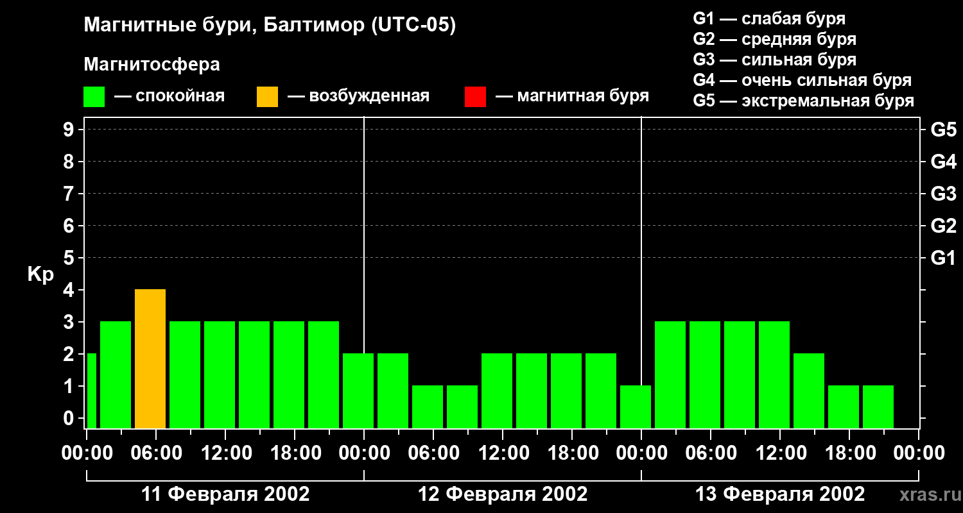Select the Kp 1 bar crossing midnight into 13 February

point(636,407)
